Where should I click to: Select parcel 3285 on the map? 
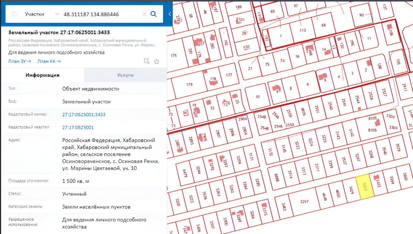[257, 183]
